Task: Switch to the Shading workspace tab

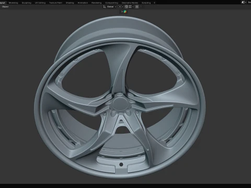Action: 70,3
